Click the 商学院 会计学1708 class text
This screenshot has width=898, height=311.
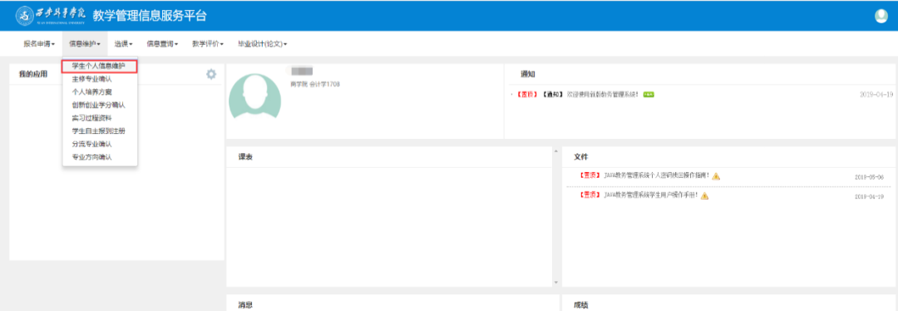pos(315,84)
